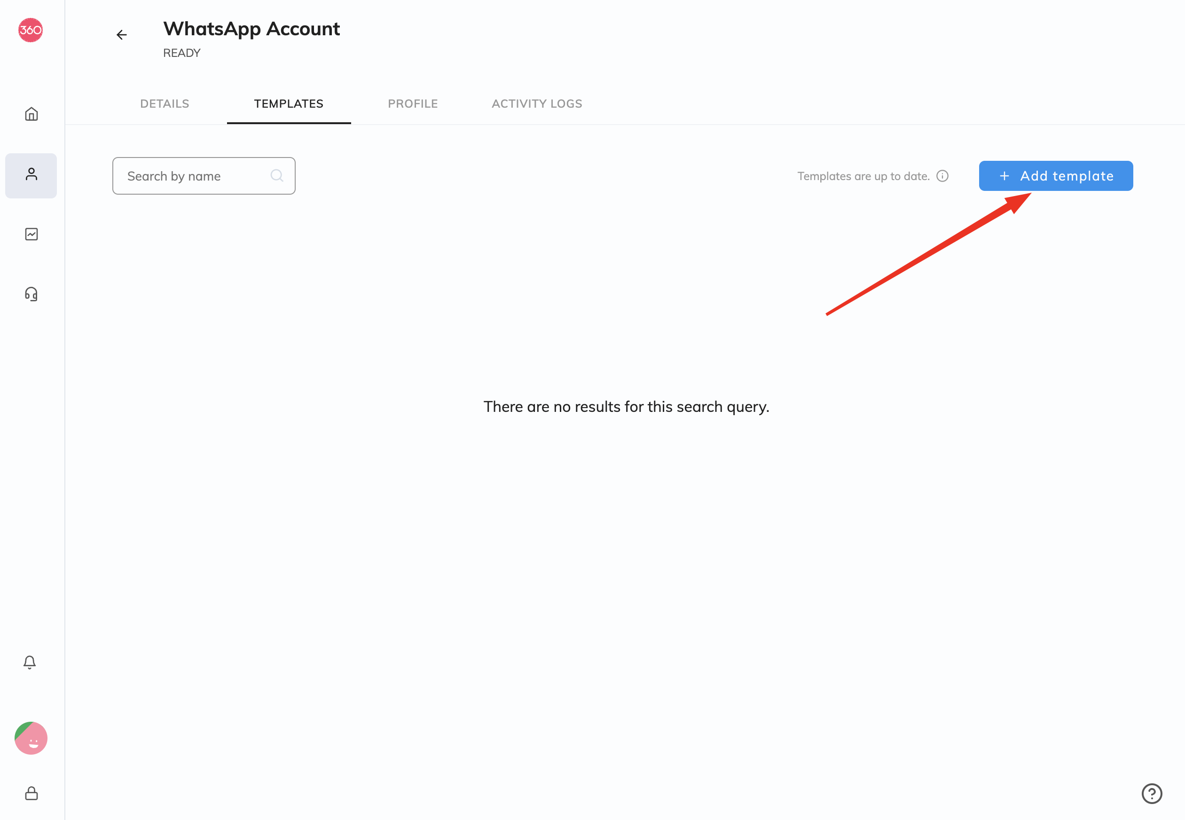Click the search magnifier icon
Image resolution: width=1185 pixels, height=820 pixels.
[277, 176]
